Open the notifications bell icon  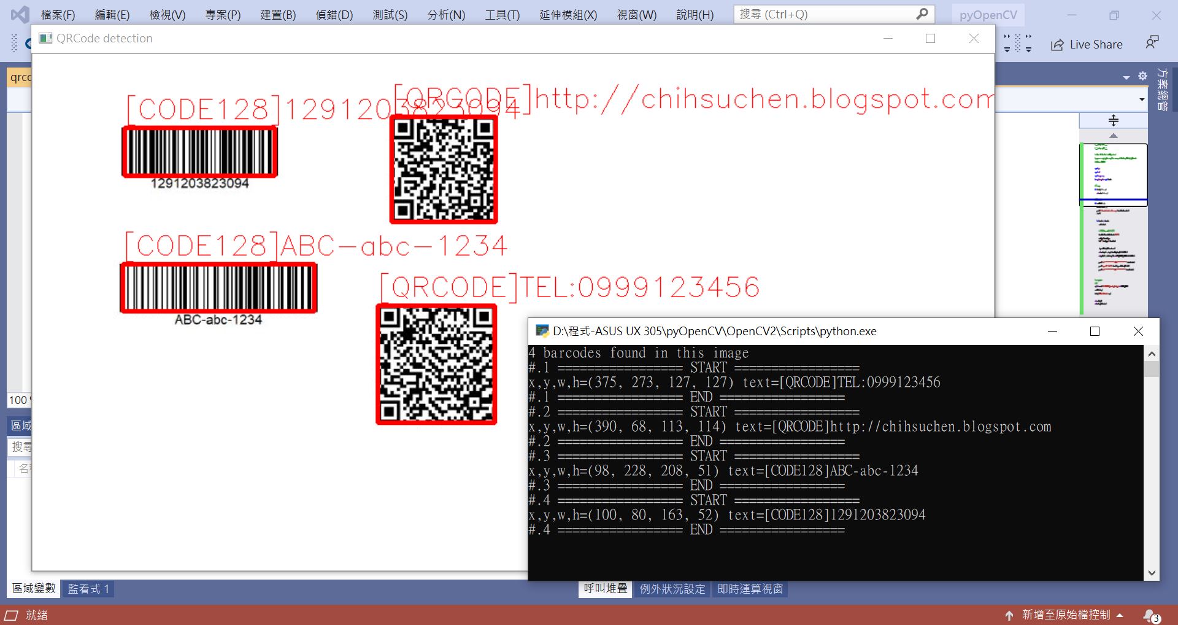1151,615
